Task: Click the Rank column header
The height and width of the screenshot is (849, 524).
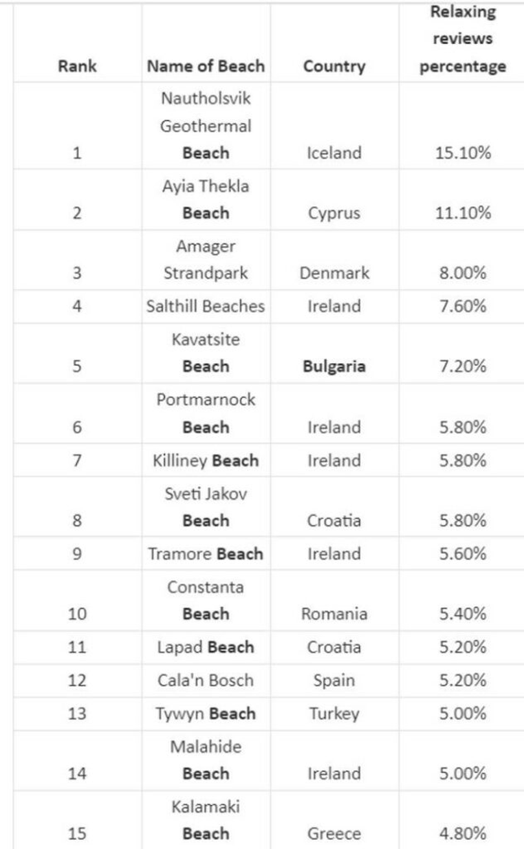Action: pyautogui.click(x=77, y=66)
